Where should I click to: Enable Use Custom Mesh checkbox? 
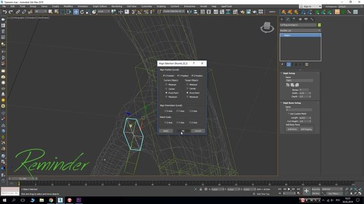(288, 114)
